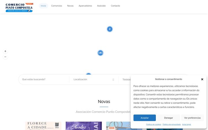208x130 pixels.
Task: Accept cookies with the Aceptar button
Action: (145, 118)
